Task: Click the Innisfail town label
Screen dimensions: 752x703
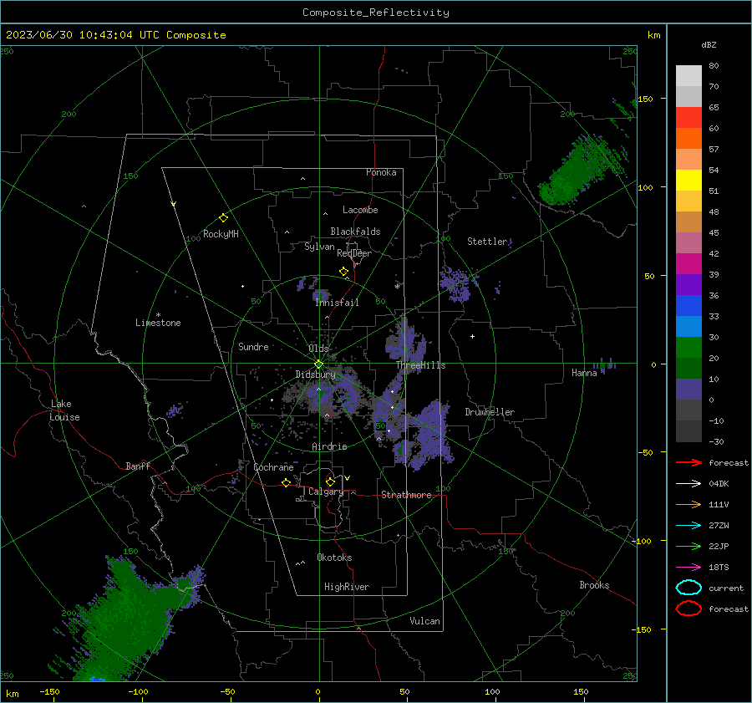Action: tap(337, 303)
